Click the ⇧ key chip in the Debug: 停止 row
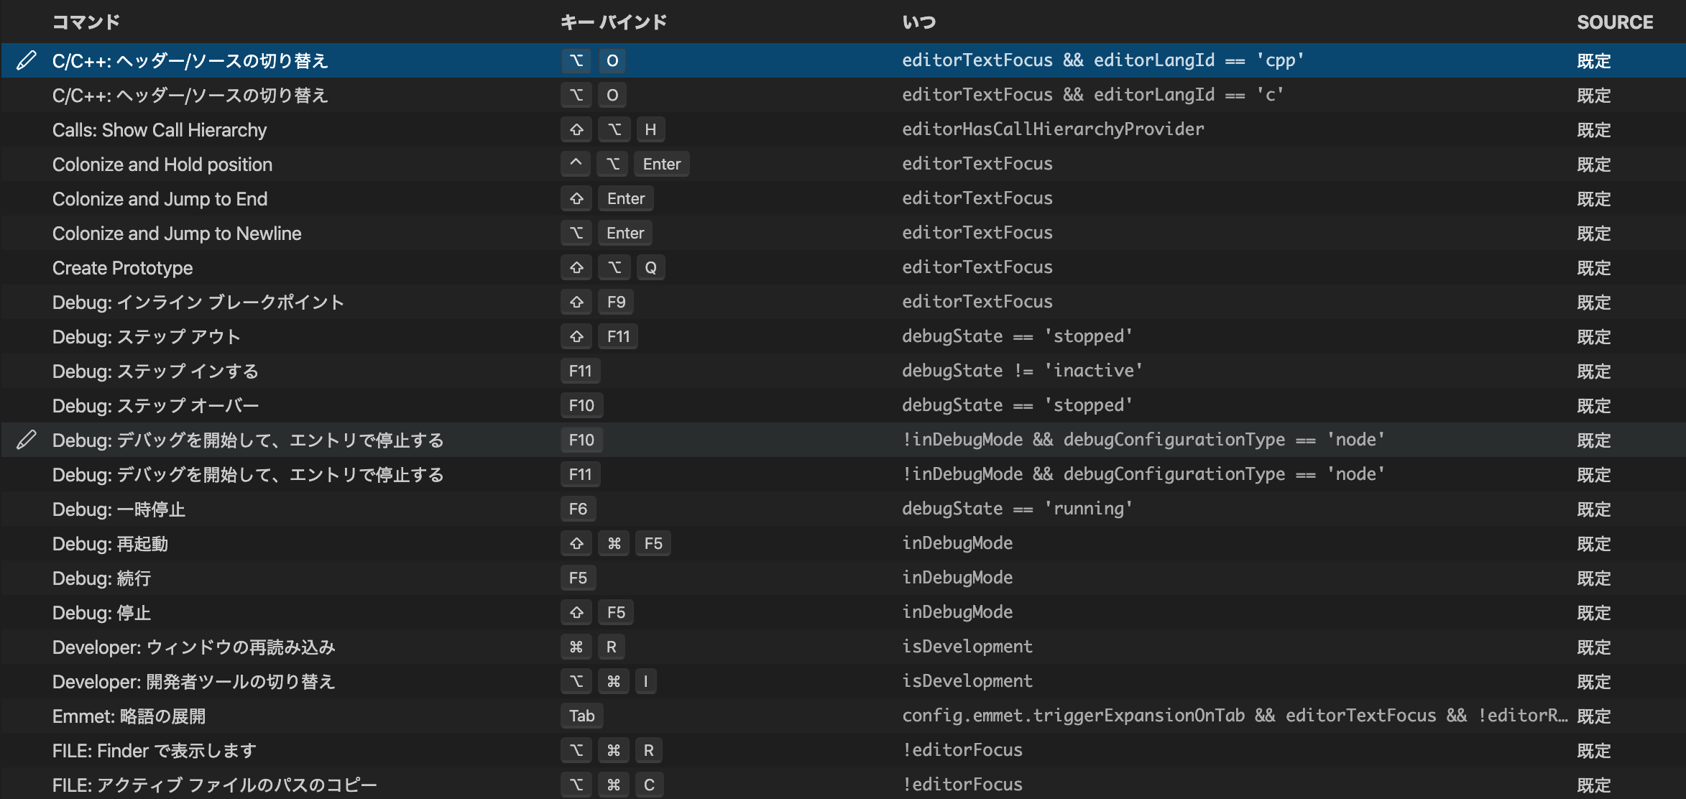 coord(576,612)
